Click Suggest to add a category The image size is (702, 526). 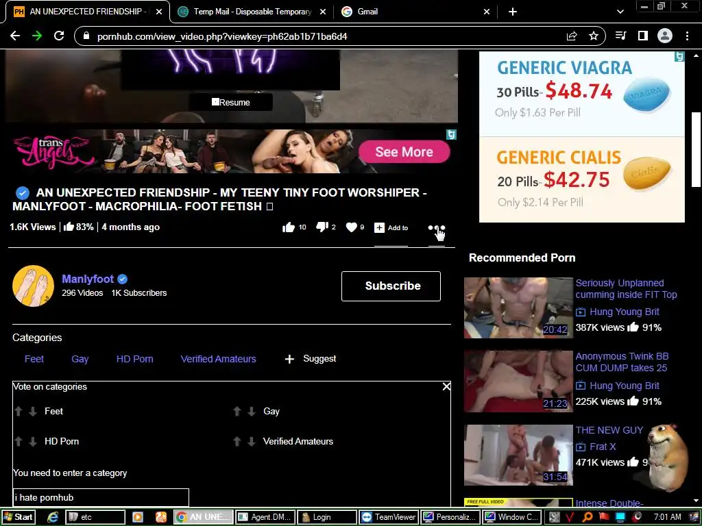[x=311, y=359]
